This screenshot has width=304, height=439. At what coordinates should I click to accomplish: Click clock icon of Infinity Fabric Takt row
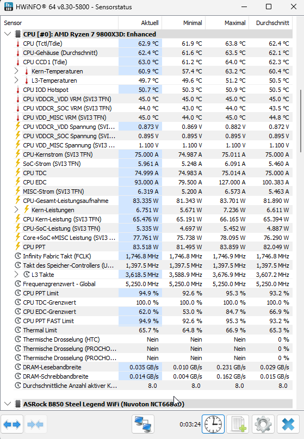pyautogui.click(x=18, y=256)
